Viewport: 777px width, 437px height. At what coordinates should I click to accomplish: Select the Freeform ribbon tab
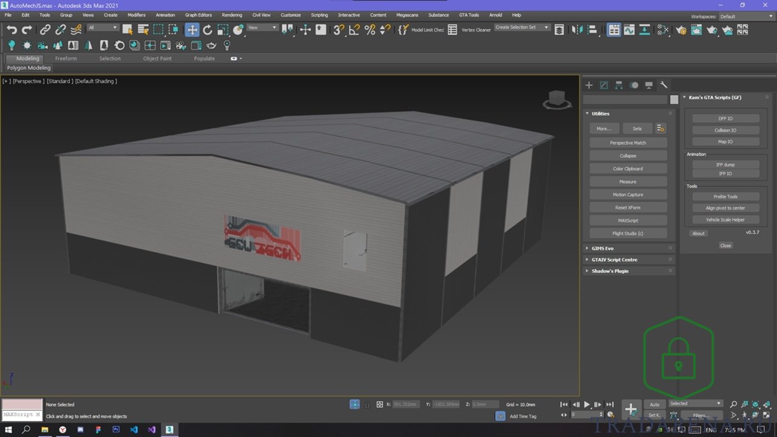pos(66,59)
